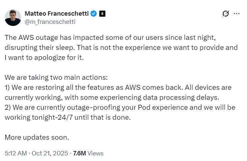Open the three-dot more options menu

237,14
